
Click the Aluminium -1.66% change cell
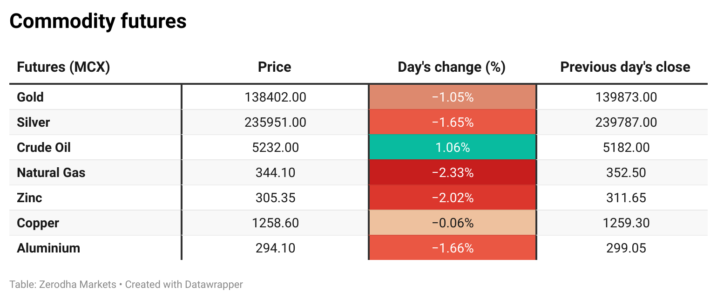[453, 248]
